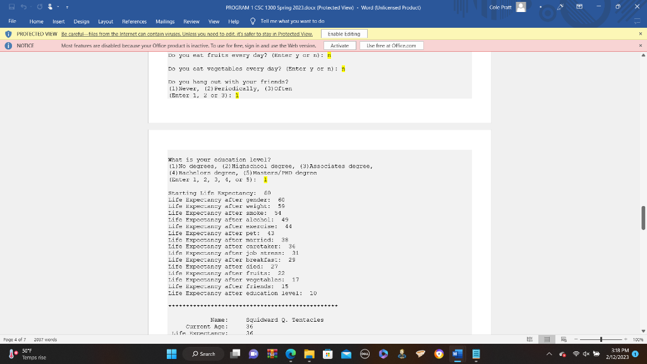Click the Notice info icon
The image size is (647, 364).
point(8,45)
